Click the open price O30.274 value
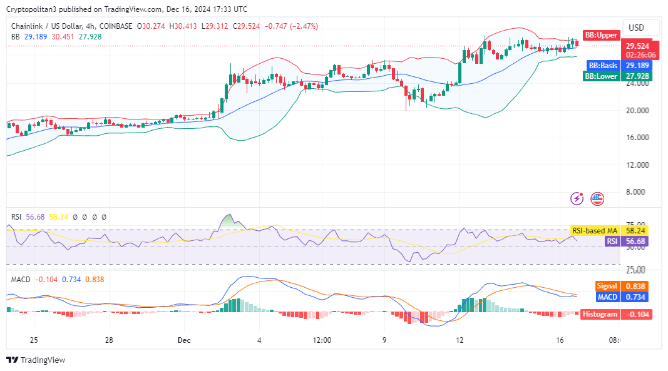Screen dimensions: 668x371 (x=151, y=26)
